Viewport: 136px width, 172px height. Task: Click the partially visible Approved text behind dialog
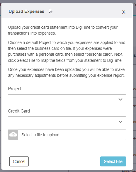point(129,171)
